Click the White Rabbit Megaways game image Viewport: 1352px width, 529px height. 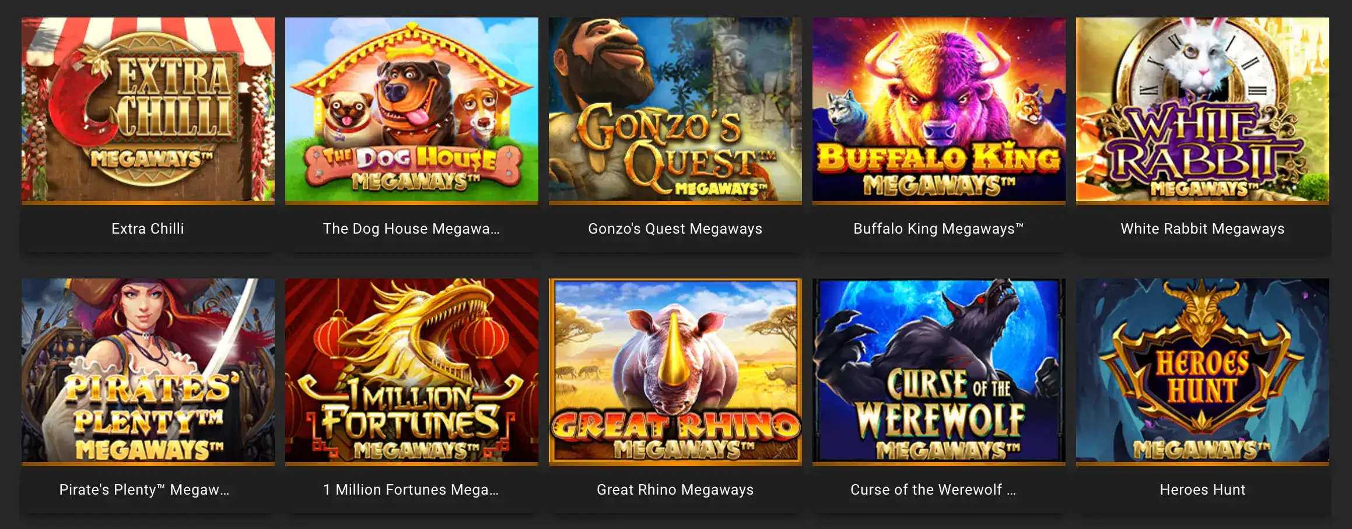pos(1203,110)
